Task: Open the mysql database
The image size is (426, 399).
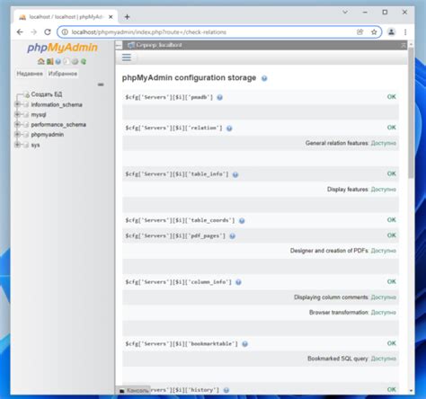Action: 39,115
